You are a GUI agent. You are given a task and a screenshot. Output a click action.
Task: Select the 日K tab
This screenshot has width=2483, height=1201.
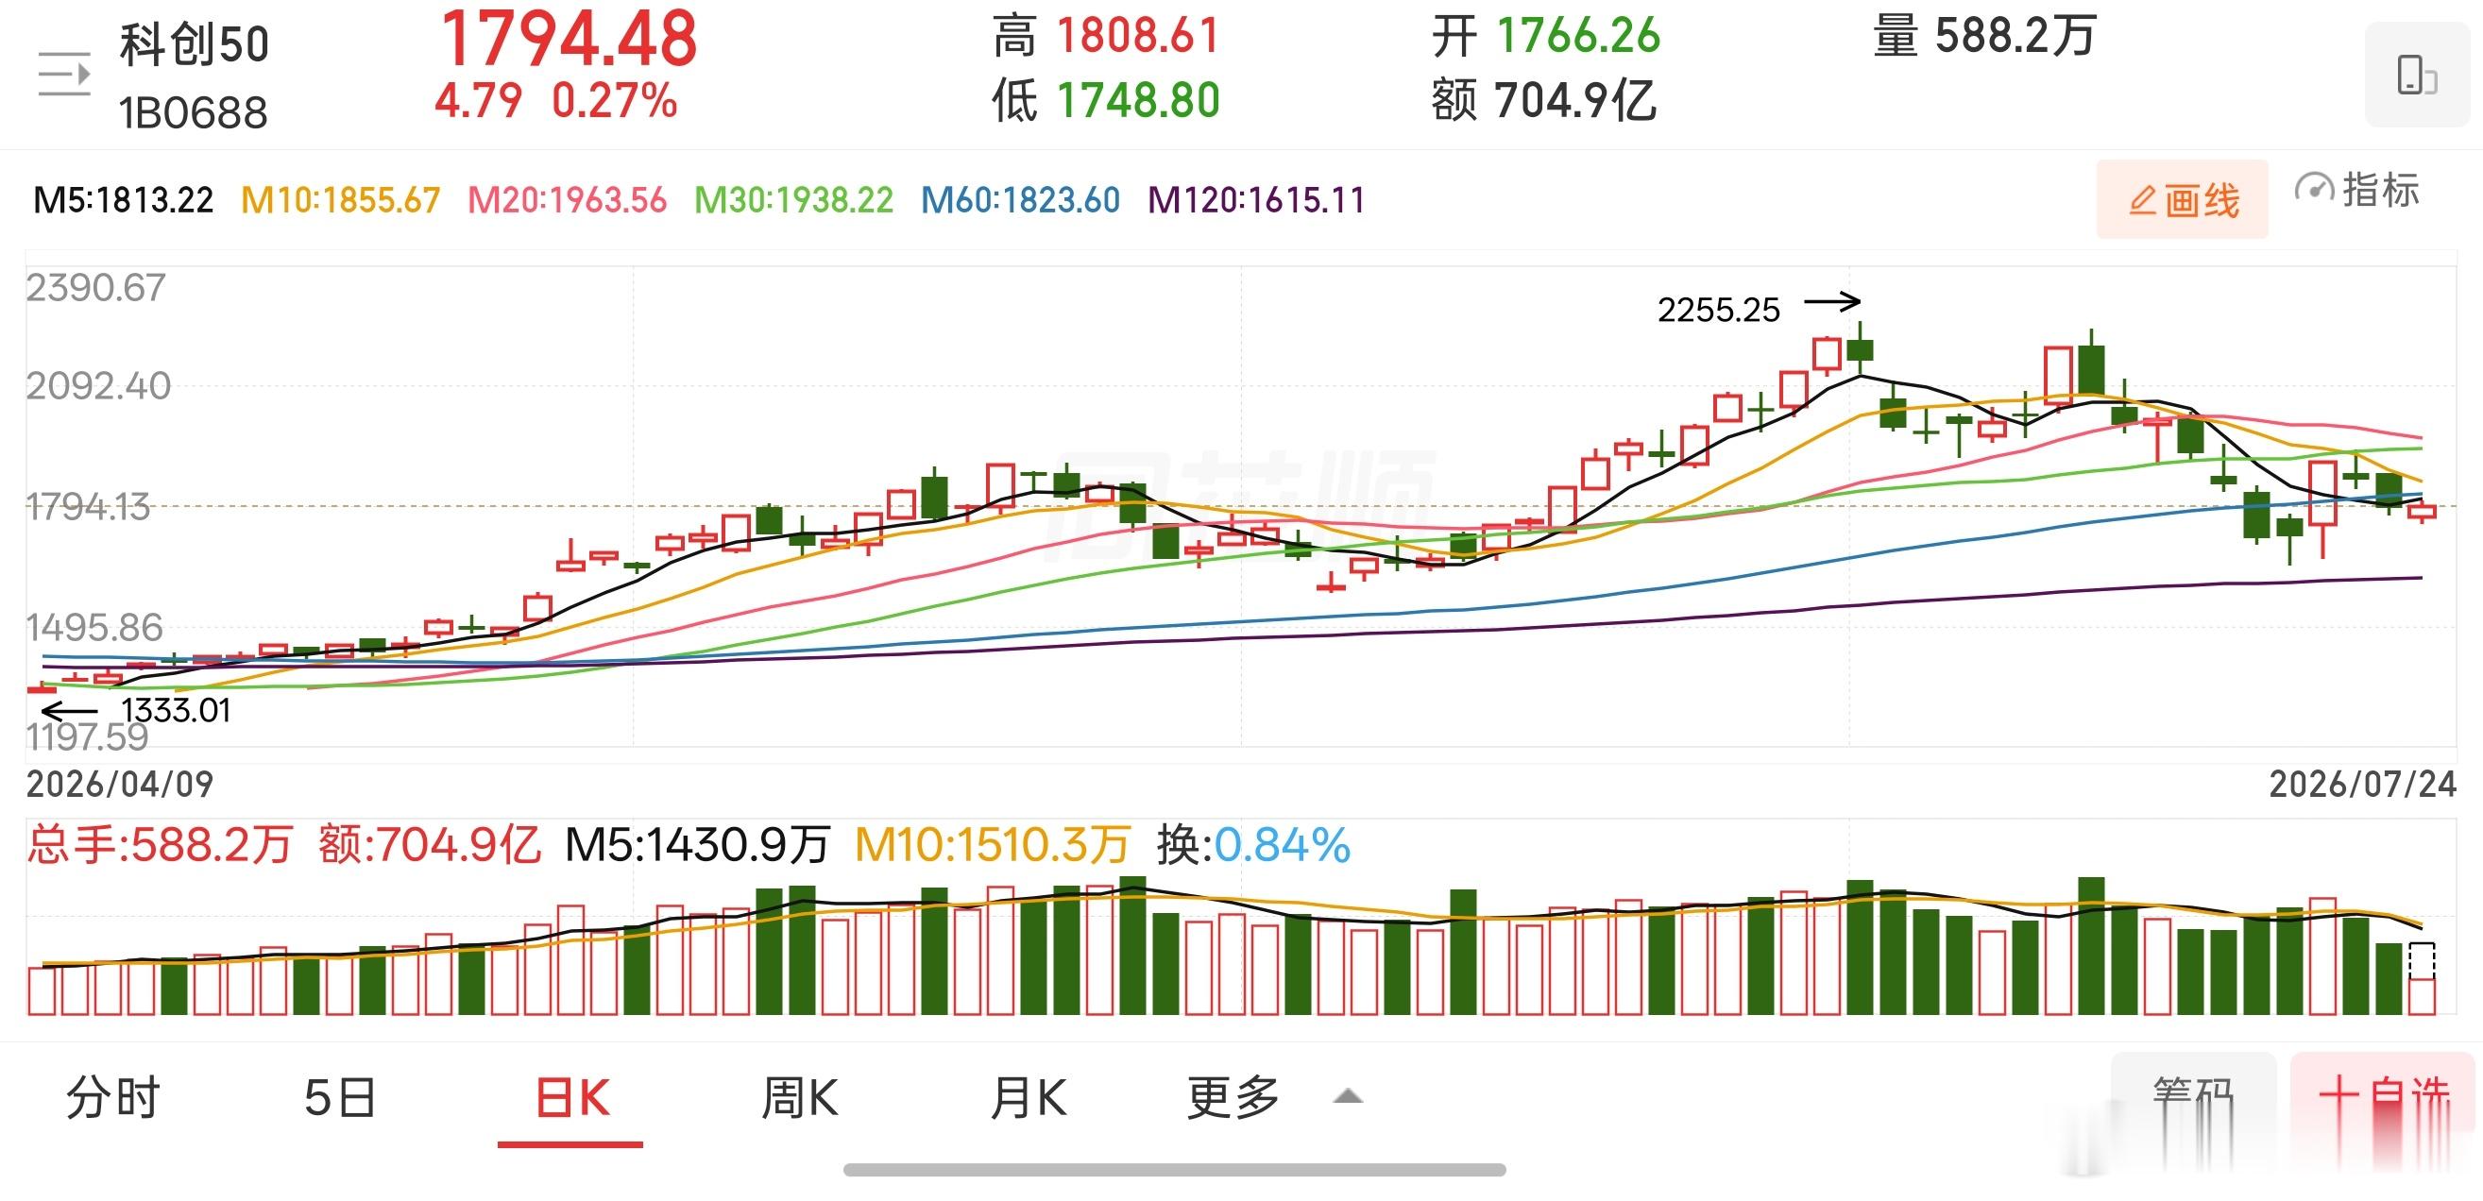[x=571, y=1099]
